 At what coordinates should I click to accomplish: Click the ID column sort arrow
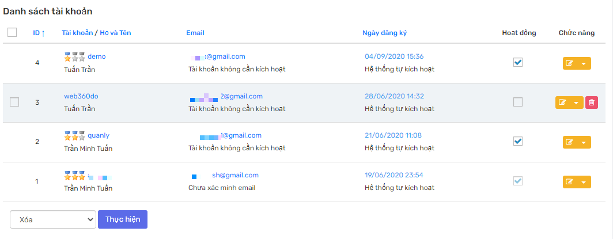point(43,33)
